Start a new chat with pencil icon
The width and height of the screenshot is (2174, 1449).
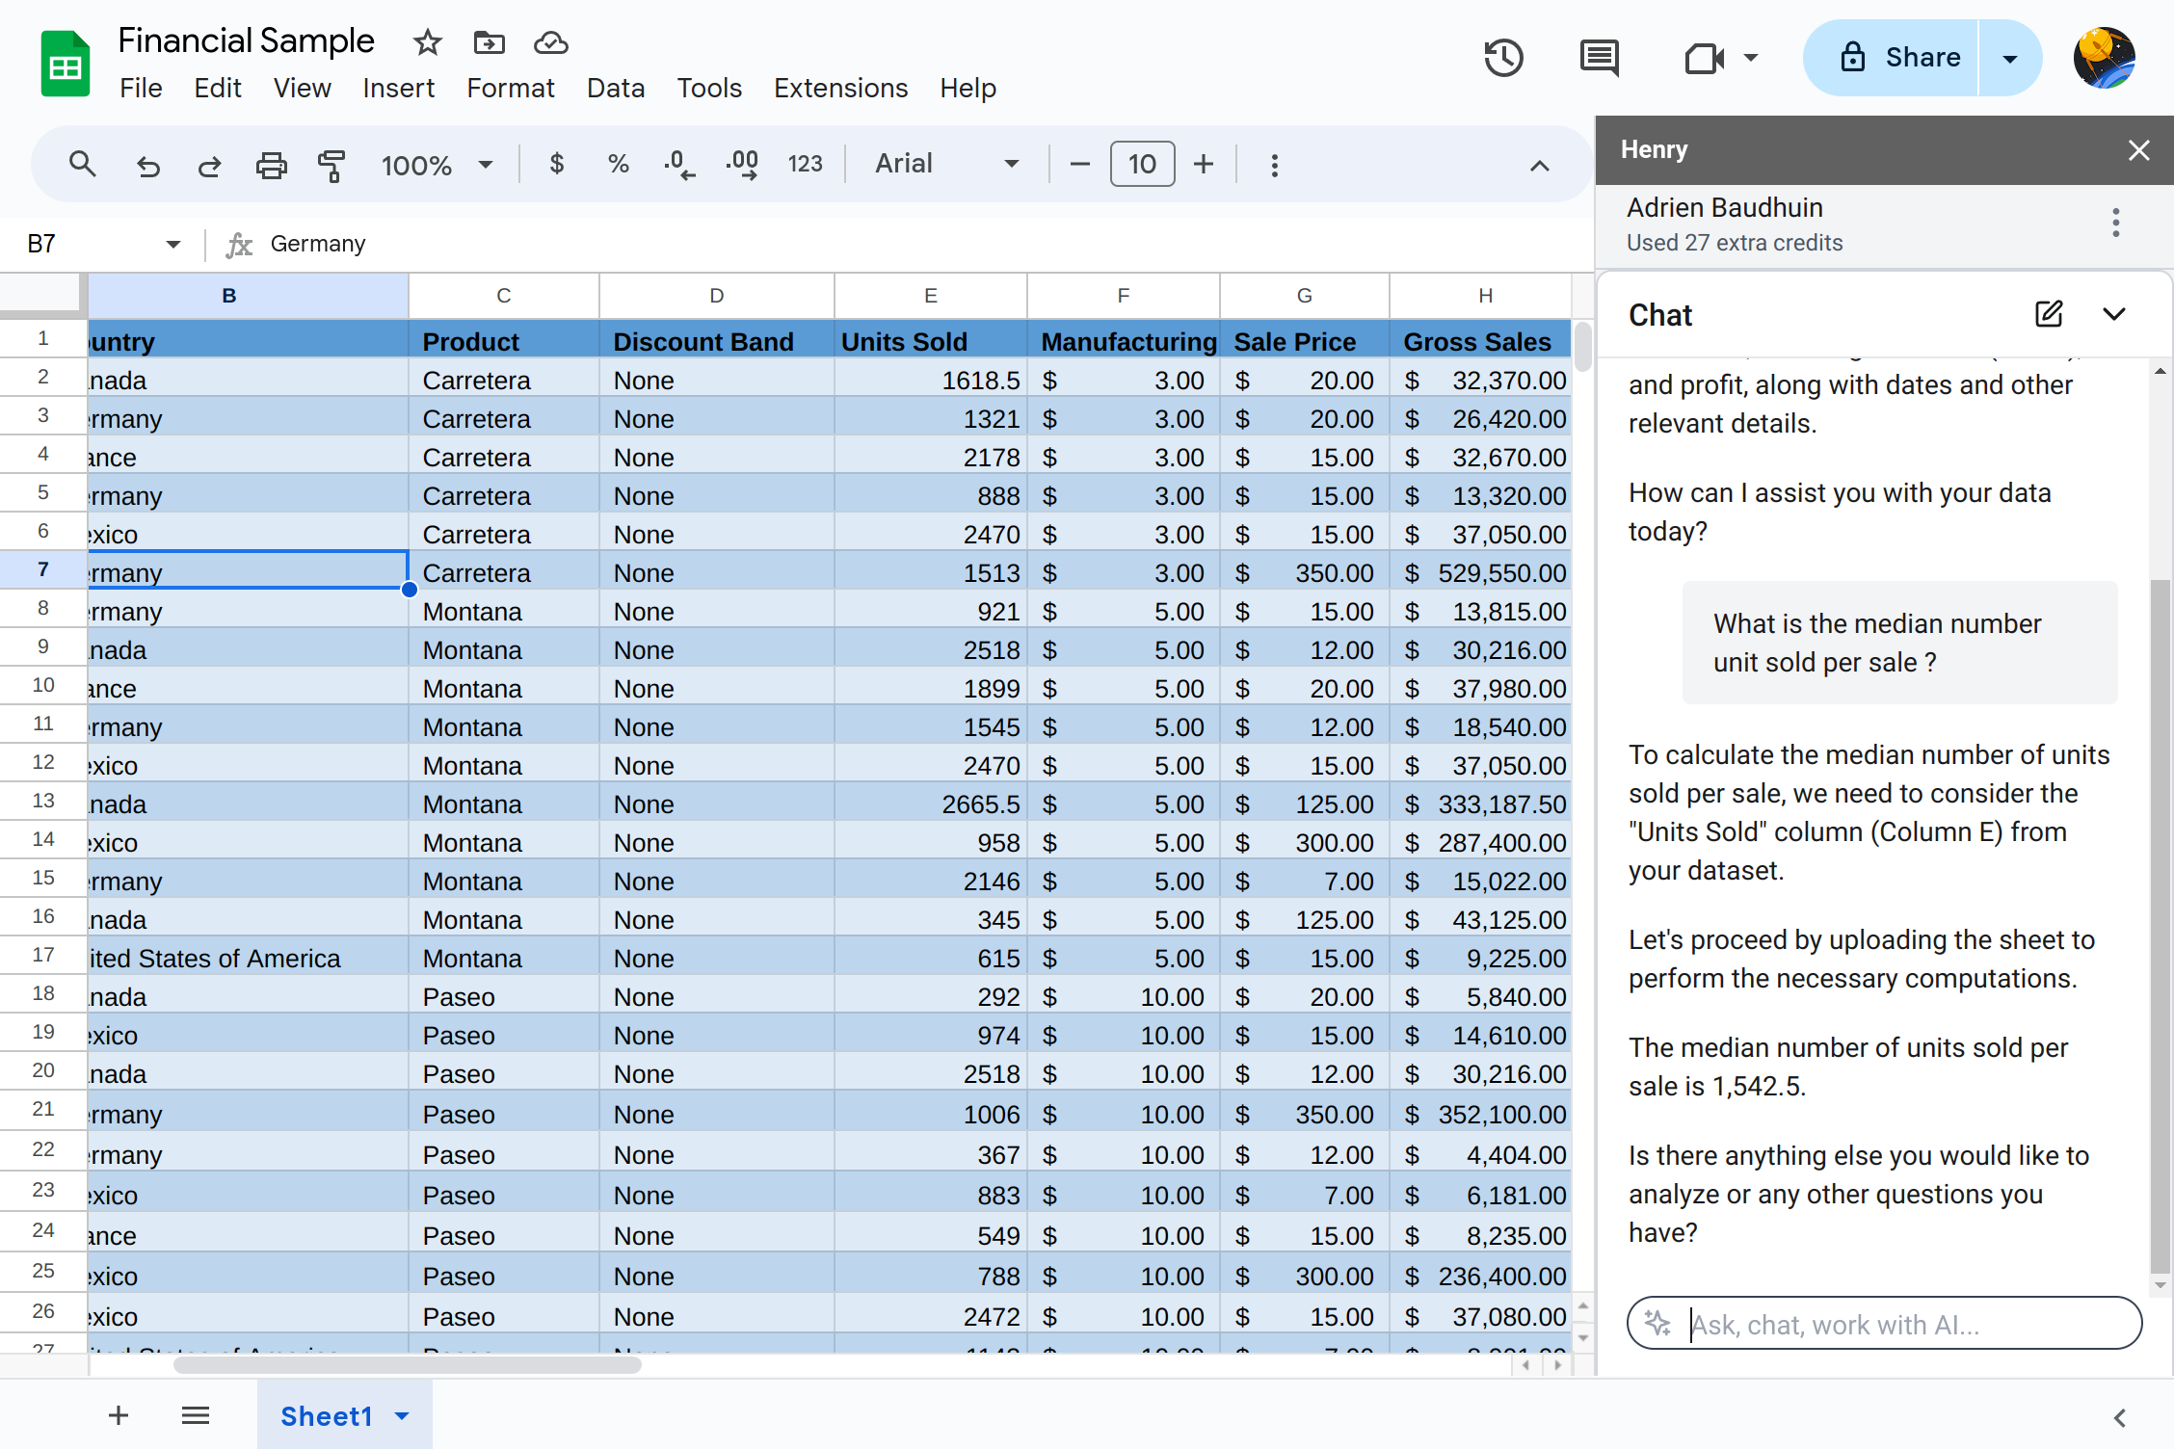2048,314
